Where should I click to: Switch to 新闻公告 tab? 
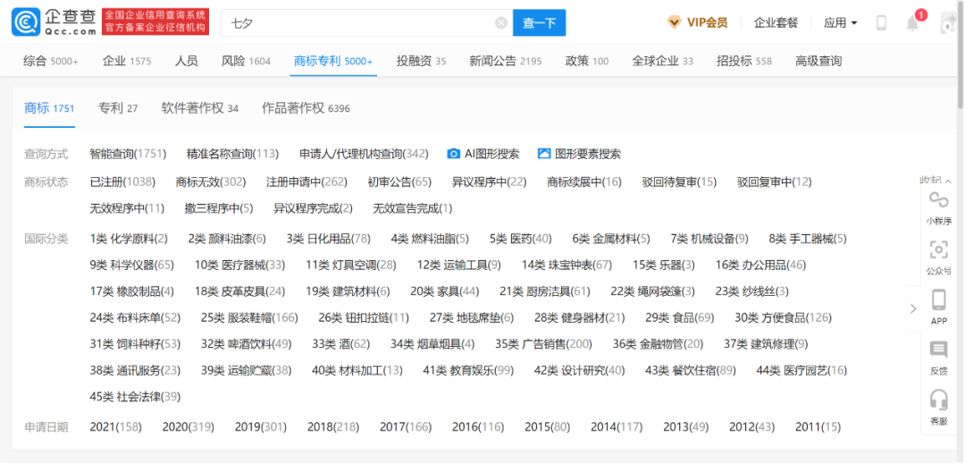tap(505, 61)
